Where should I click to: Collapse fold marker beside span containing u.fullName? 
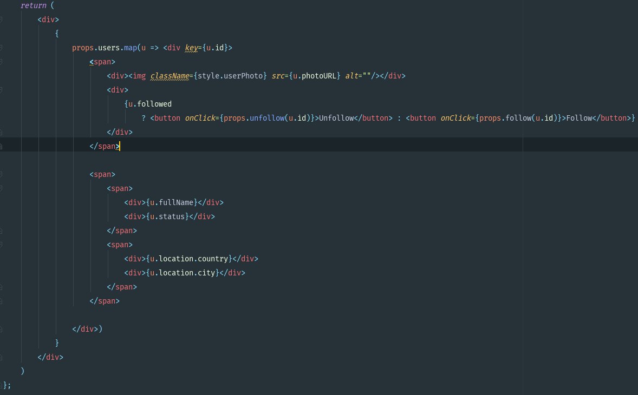click(1, 188)
